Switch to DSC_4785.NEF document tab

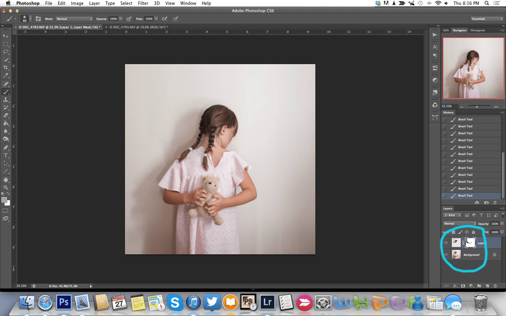pos(137,27)
